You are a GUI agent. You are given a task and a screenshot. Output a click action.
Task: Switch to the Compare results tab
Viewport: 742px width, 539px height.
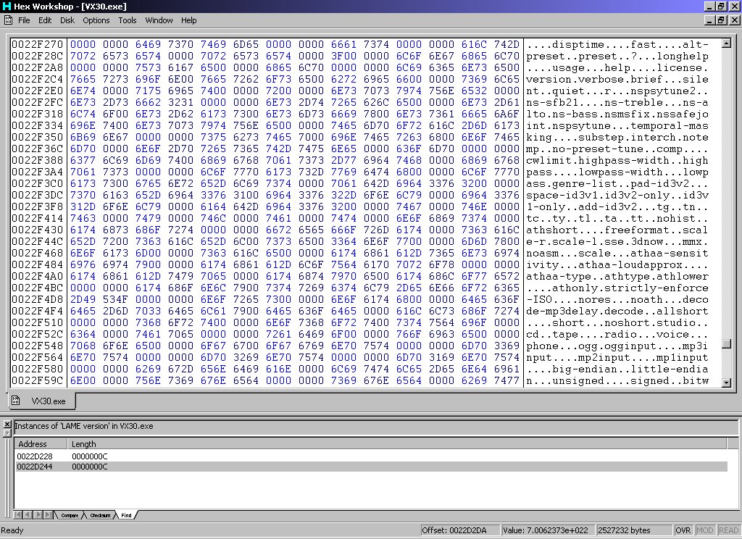[70, 515]
